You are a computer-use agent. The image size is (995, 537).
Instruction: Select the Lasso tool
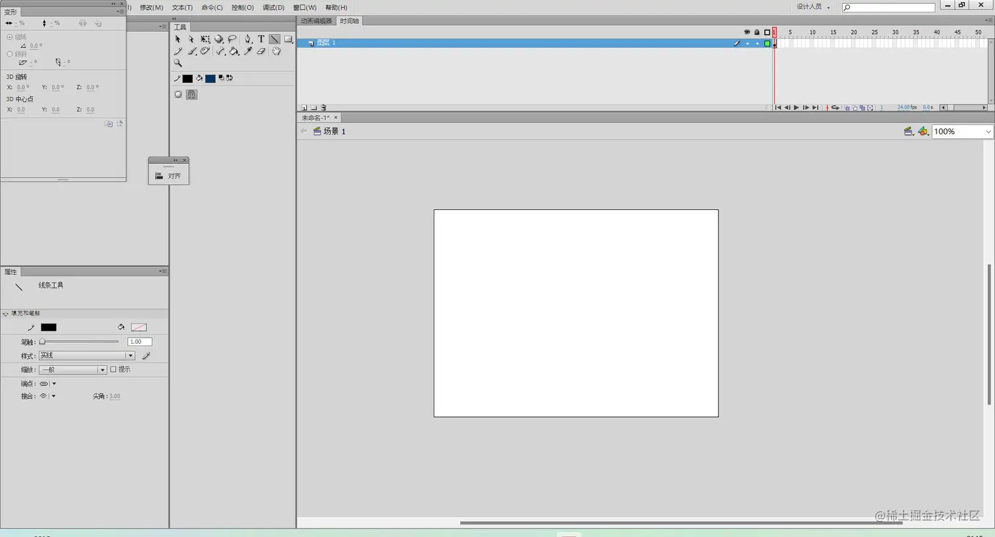pyautogui.click(x=232, y=39)
